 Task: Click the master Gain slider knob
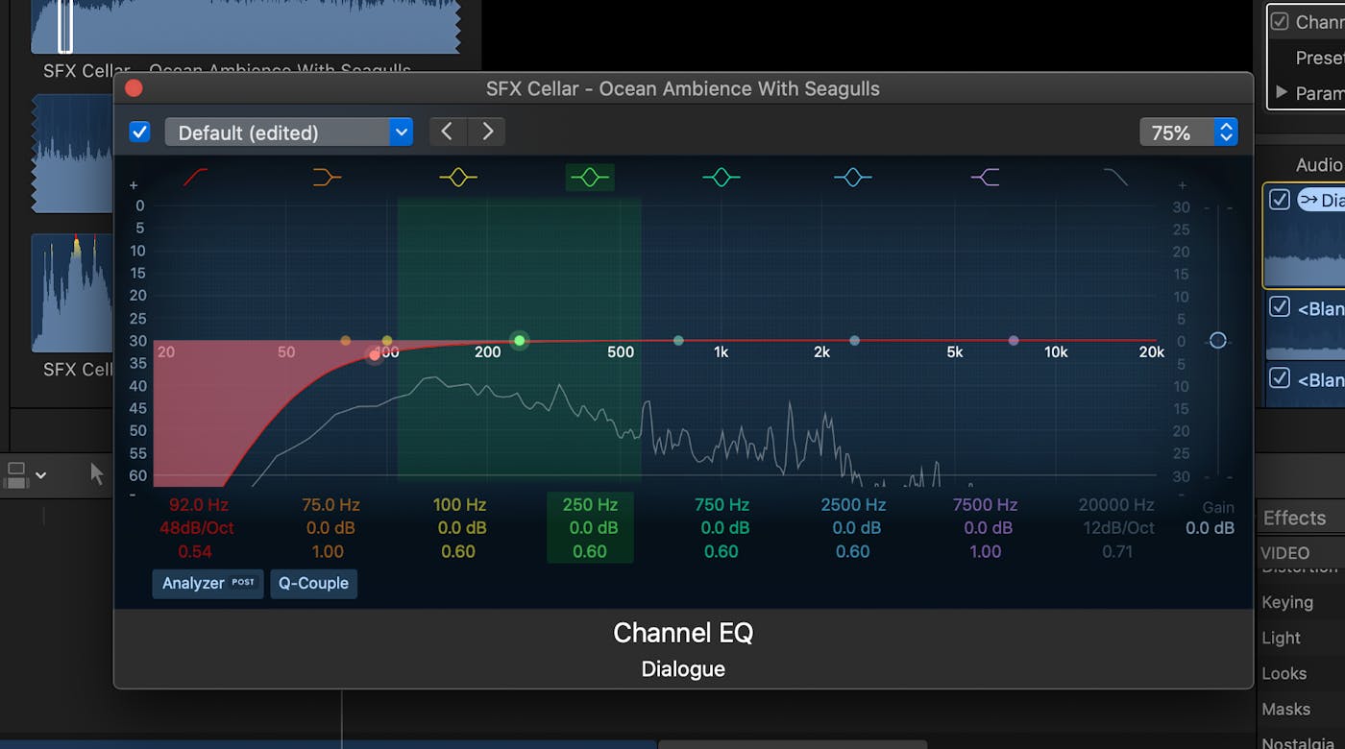click(x=1218, y=340)
